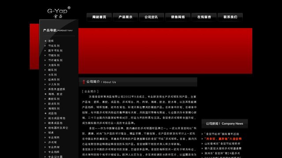Viewport: 282px width, 158px height.
Task: Open the 纯木成品球拍 product link
Action: (57, 118)
